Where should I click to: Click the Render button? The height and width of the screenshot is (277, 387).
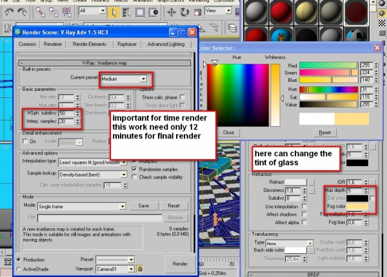point(180,263)
